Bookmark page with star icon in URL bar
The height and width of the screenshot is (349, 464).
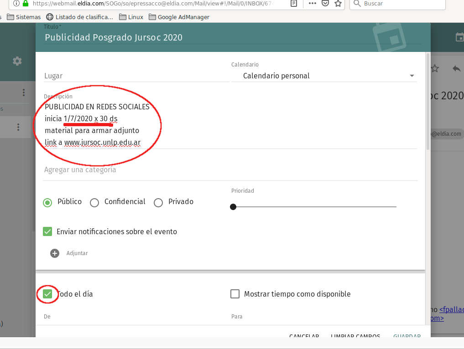tap(338, 4)
